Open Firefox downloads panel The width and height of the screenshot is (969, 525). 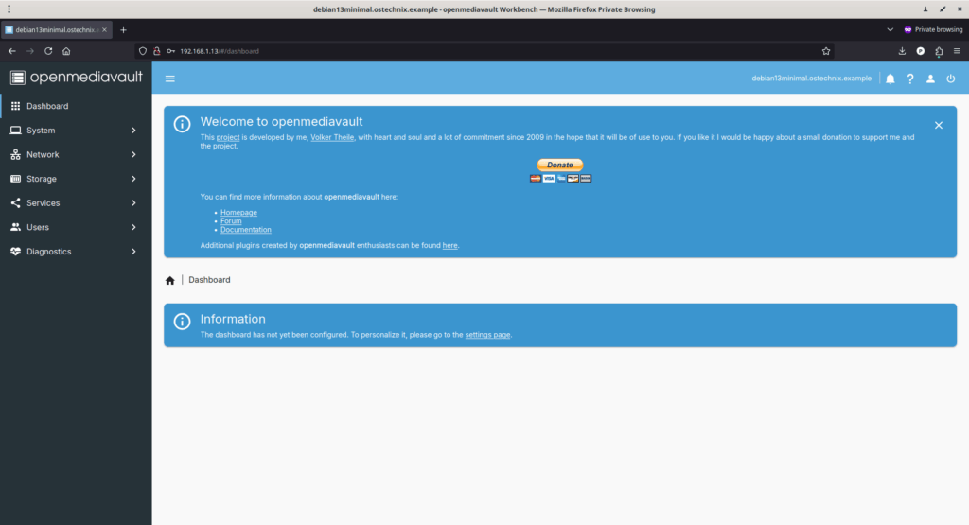[x=902, y=51]
